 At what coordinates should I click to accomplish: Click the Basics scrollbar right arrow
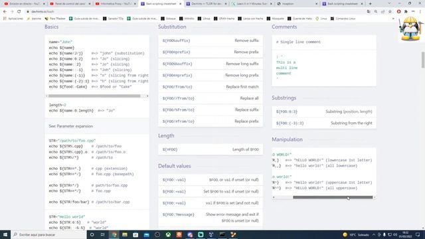pos(147,96)
